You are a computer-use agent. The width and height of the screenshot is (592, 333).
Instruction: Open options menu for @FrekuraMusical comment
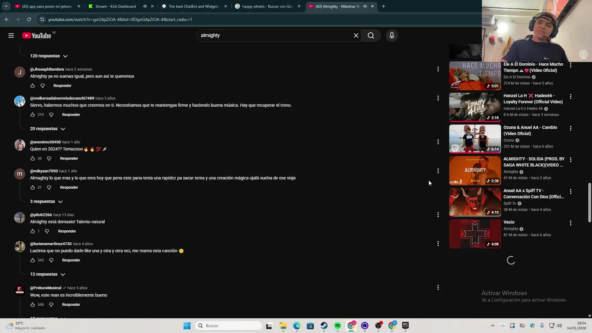(x=438, y=288)
